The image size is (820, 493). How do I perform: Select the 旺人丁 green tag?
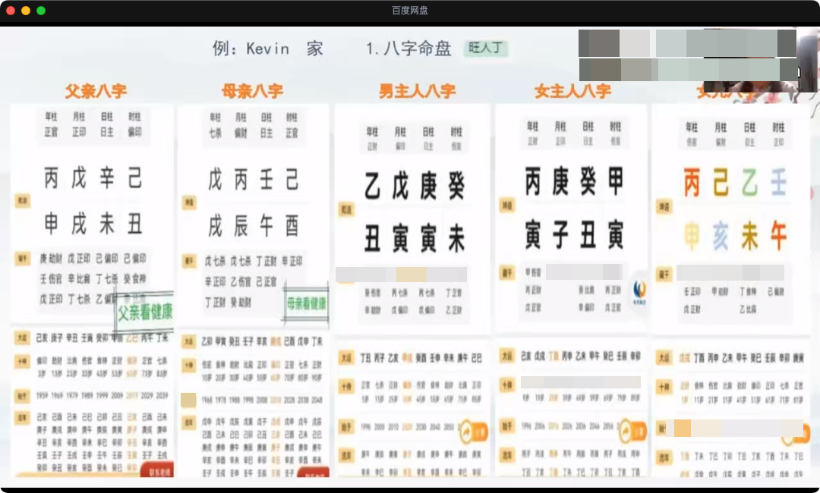click(485, 49)
